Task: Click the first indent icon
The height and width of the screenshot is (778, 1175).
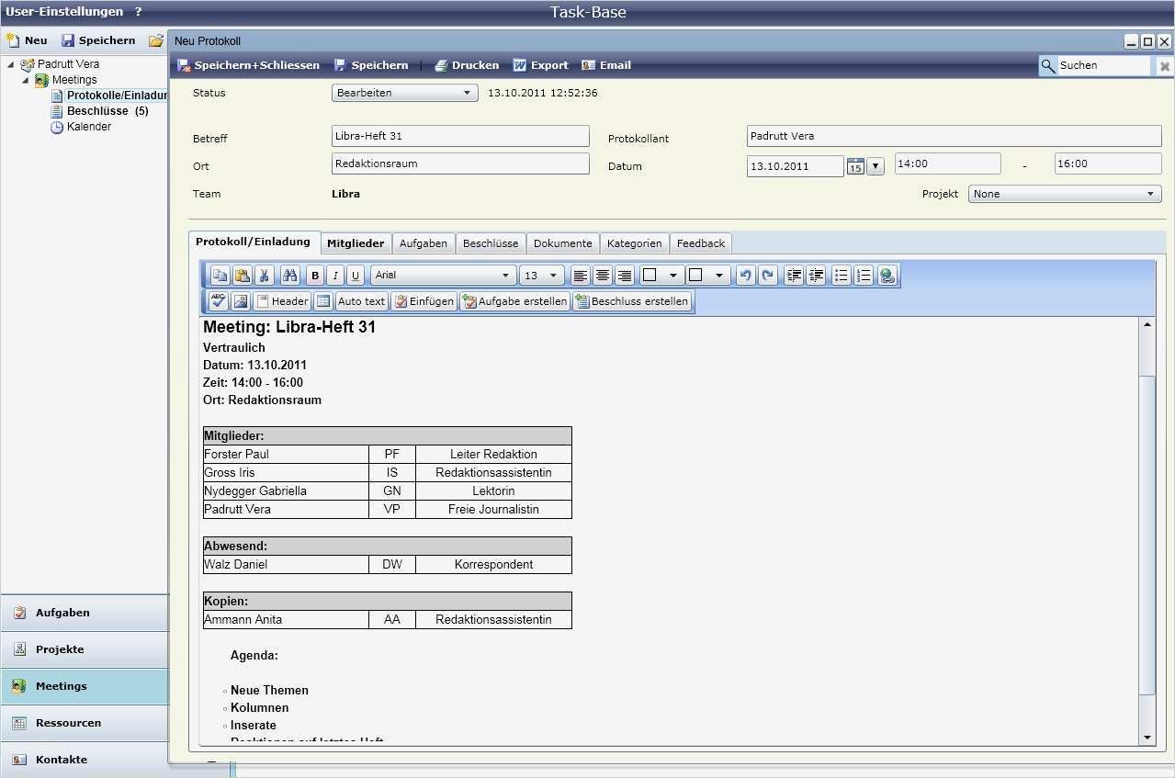Action: pos(794,276)
